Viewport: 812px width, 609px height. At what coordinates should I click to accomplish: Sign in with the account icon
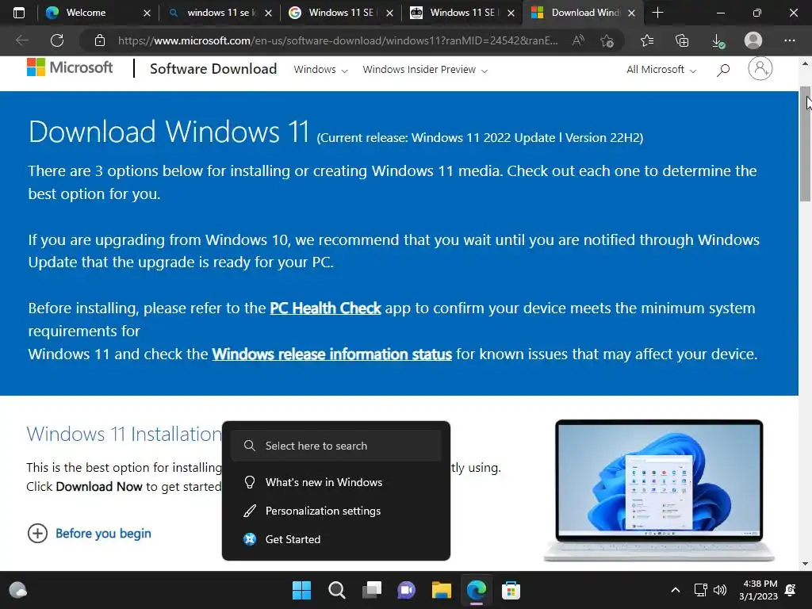click(x=760, y=68)
